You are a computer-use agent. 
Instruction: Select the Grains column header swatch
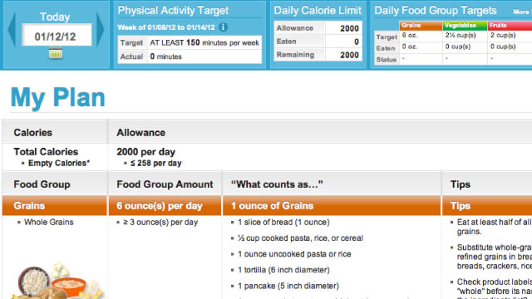point(421,26)
